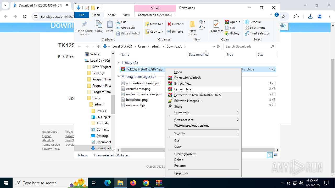This screenshot has height=188, width=335.
Task: Switch to the View tab
Action: tap(126, 15)
